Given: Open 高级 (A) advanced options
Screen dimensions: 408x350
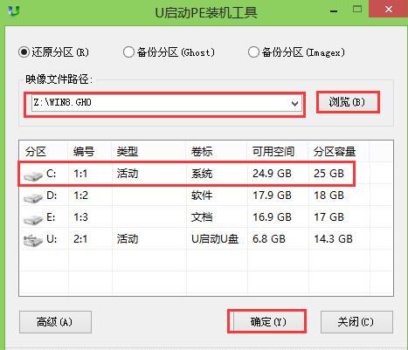Looking at the screenshot, I should (55, 322).
